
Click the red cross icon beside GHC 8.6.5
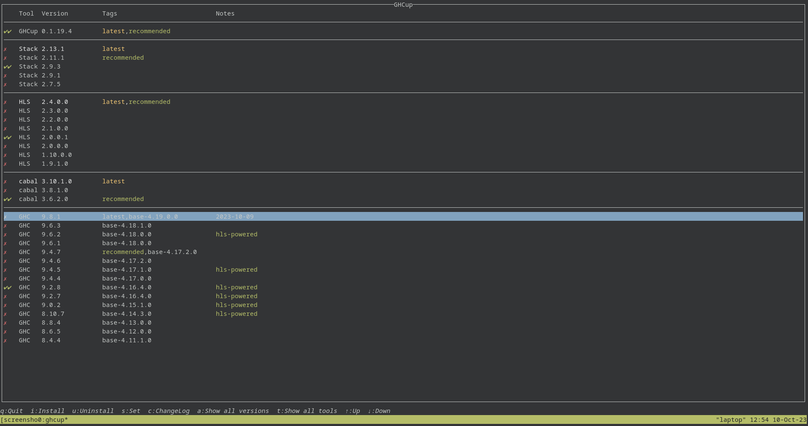pos(5,332)
